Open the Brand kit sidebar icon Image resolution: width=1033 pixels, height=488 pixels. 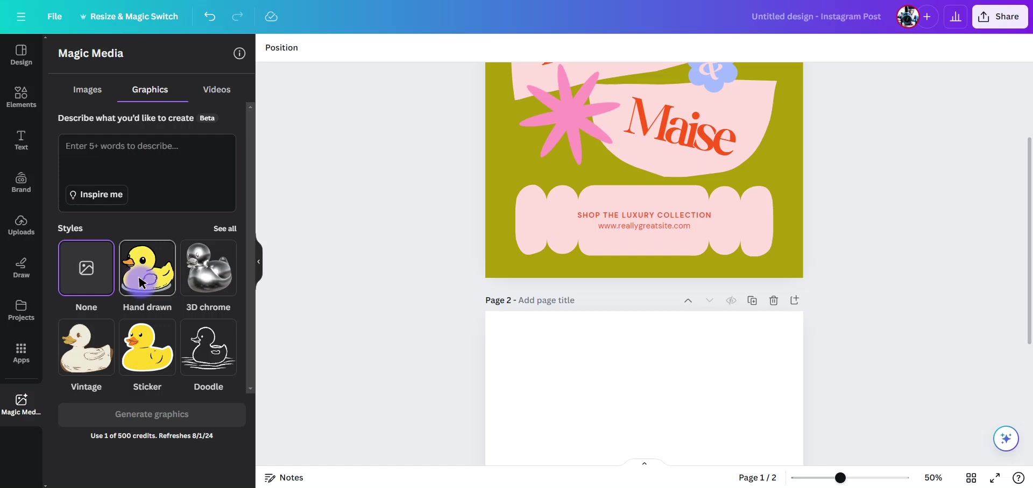point(21,182)
